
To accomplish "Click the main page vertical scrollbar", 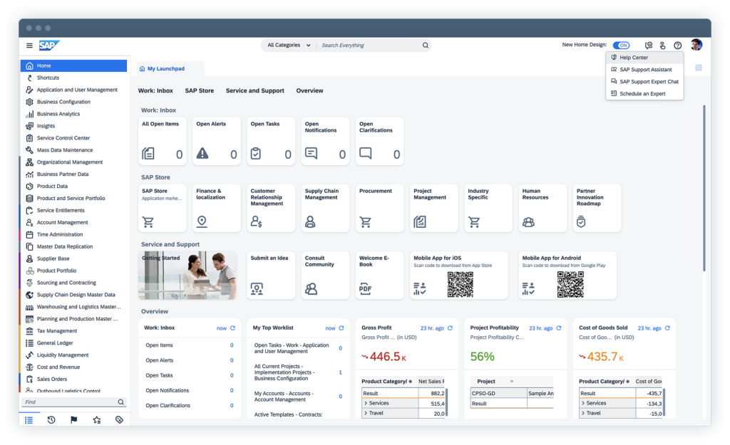I will coord(704,185).
